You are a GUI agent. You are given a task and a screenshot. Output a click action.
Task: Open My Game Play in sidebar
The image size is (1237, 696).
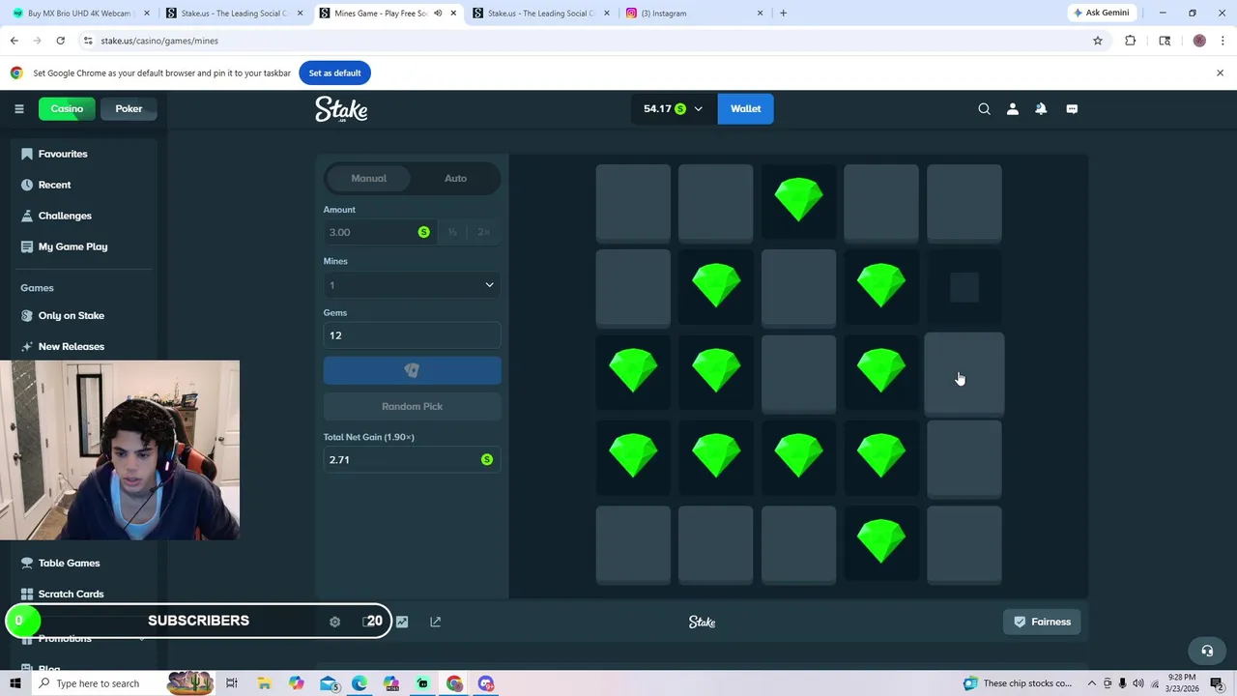tap(72, 246)
